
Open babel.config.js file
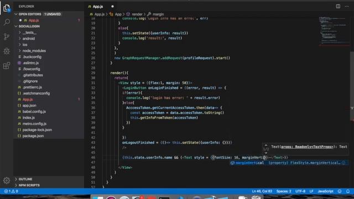[34, 112]
